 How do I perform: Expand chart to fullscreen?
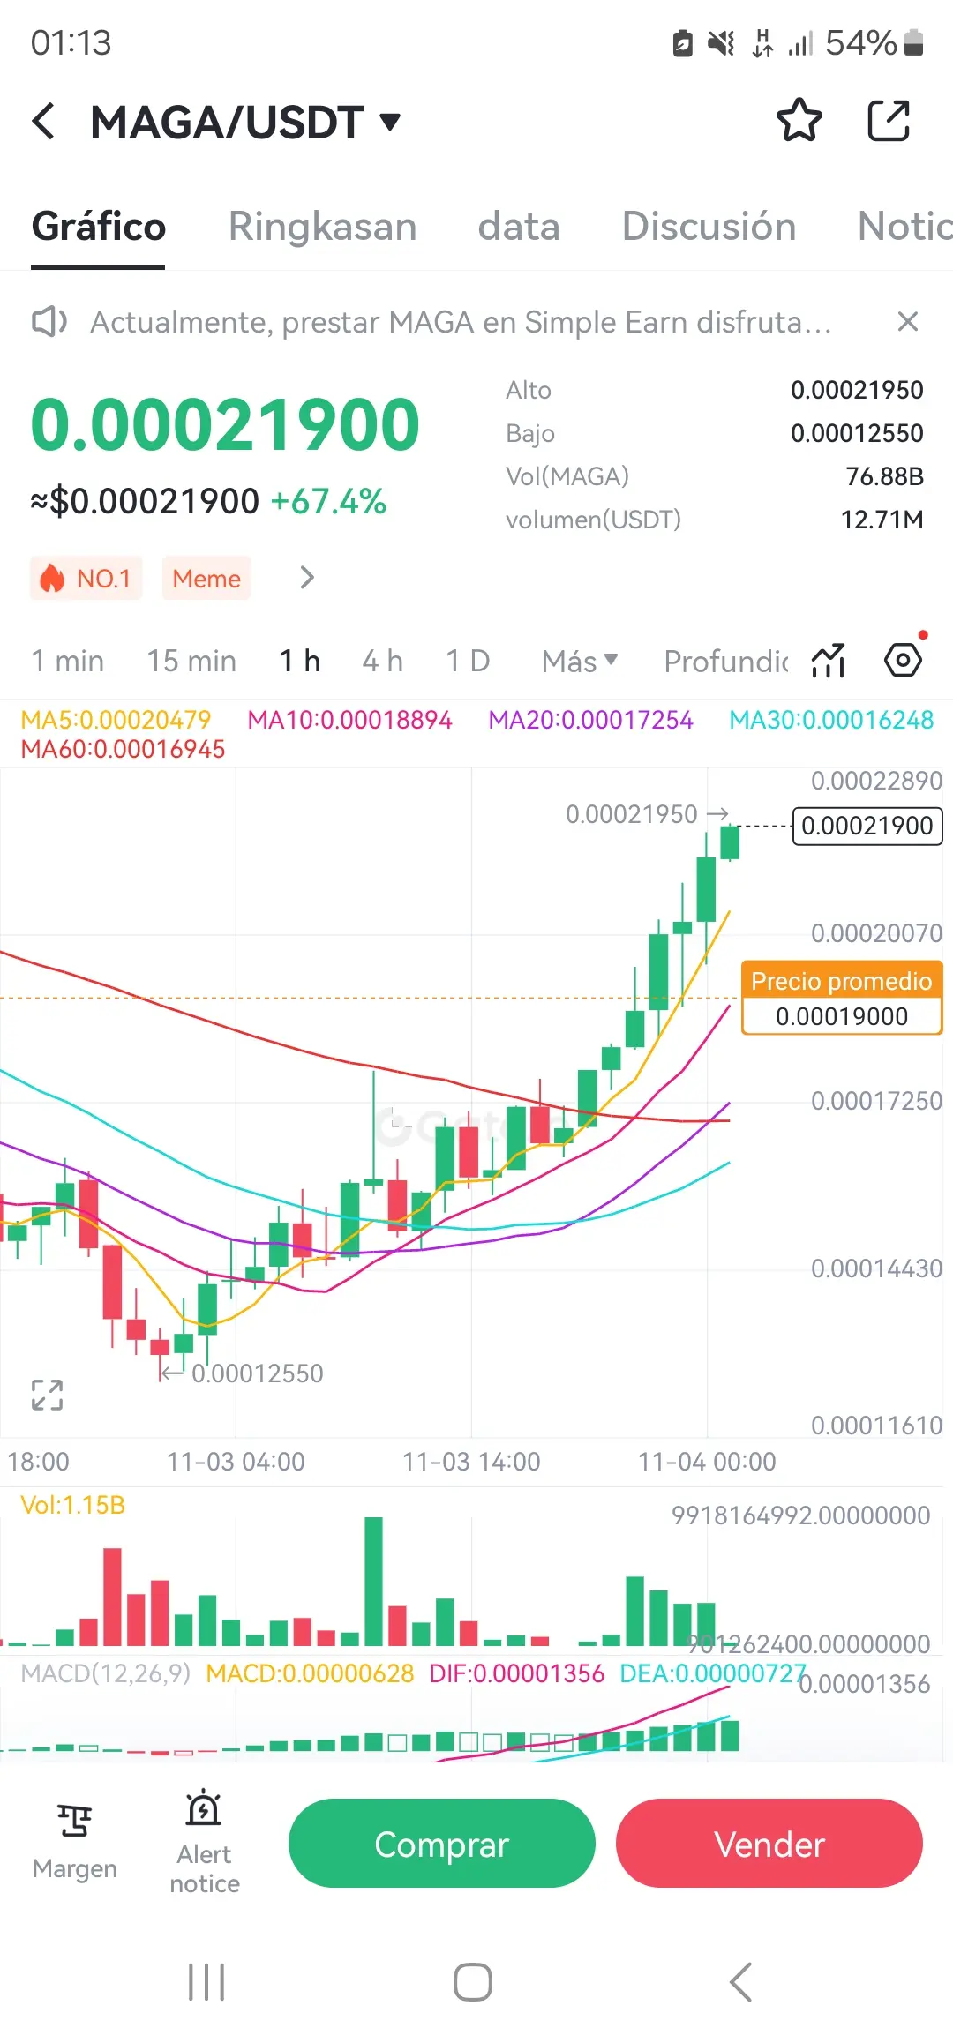click(x=47, y=1395)
